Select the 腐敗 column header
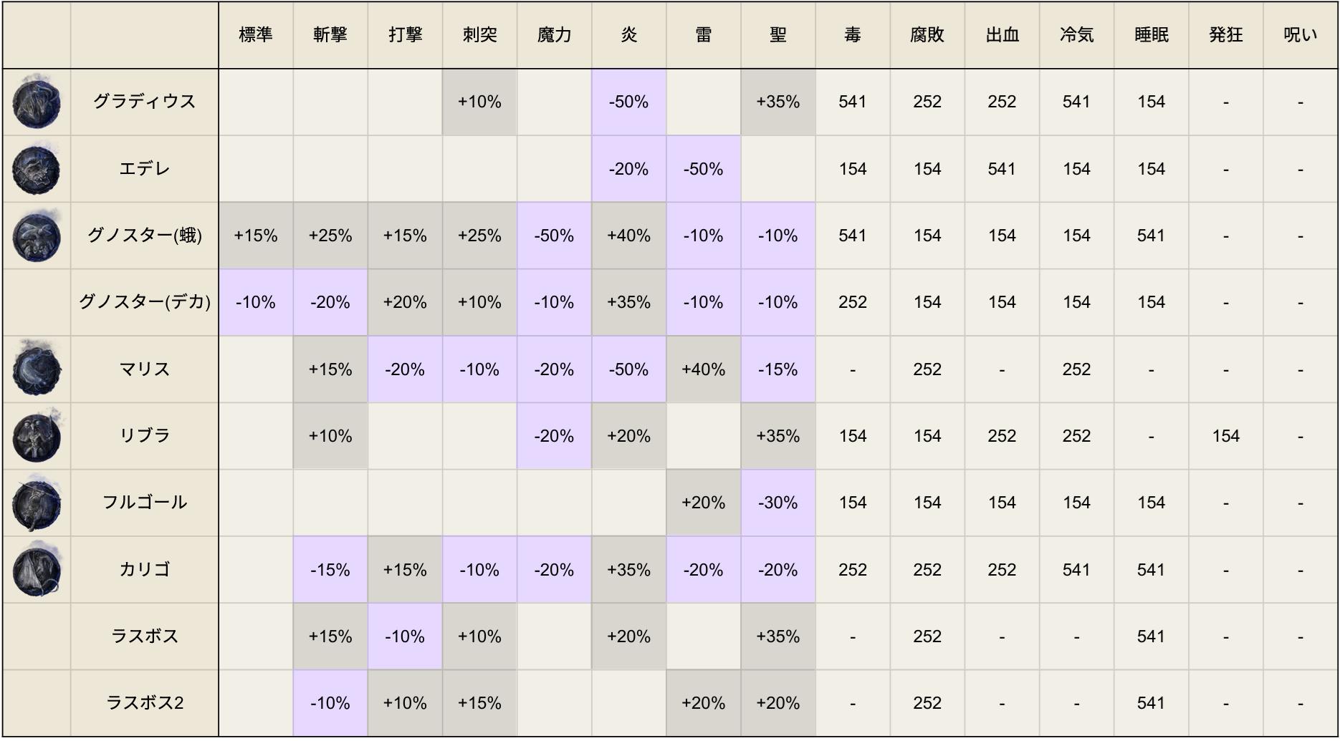The height and width of the screenshot is (741, 1340). pyautogui.click(x=927, y=35)
